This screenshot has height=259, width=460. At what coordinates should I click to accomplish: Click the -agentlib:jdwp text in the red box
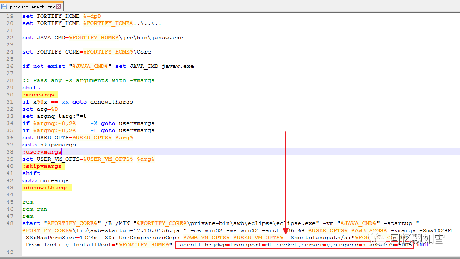(x=201, y=245)
